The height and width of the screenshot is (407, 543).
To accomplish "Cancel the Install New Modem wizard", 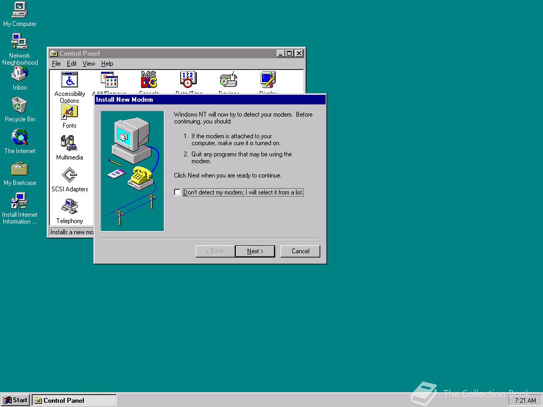I will [x=300, y=251].
